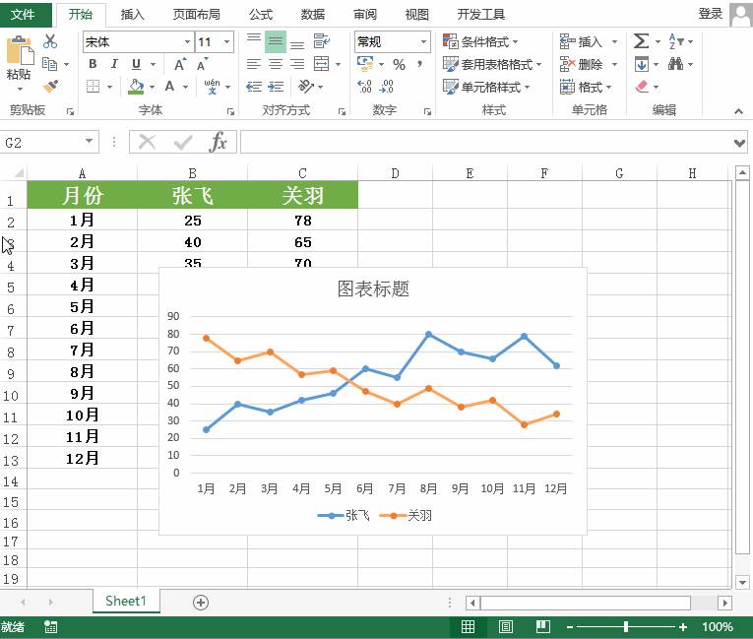Click the Paste clipboard icon

click(x=19, y=50)
